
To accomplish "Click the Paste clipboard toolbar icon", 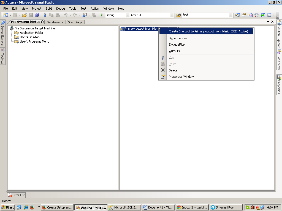I will click(58, 15).
